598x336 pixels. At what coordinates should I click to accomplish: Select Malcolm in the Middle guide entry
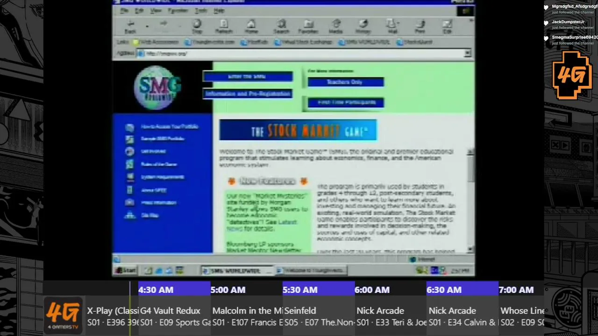tap(247, 316)
